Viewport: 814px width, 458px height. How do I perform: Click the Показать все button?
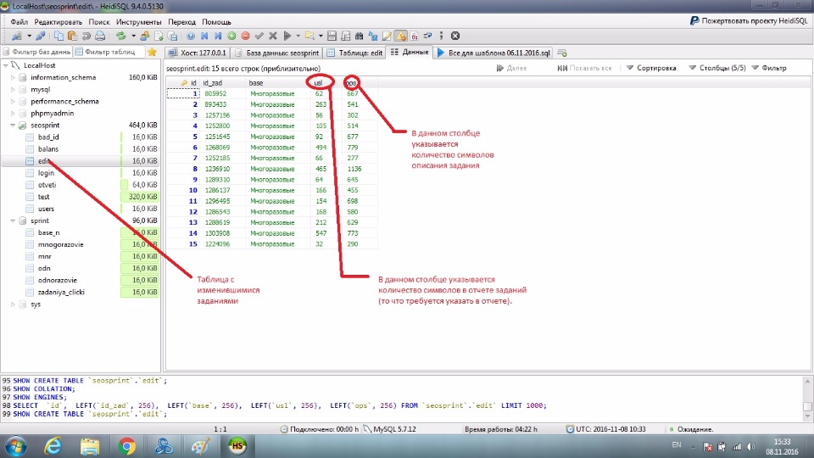(x=584, y=68)
